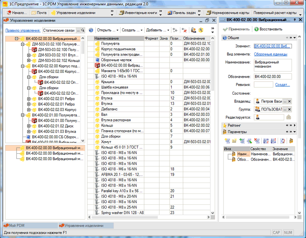306x238 pixels.
Task: Click the delete-link icon with red X
Action: 184,30
